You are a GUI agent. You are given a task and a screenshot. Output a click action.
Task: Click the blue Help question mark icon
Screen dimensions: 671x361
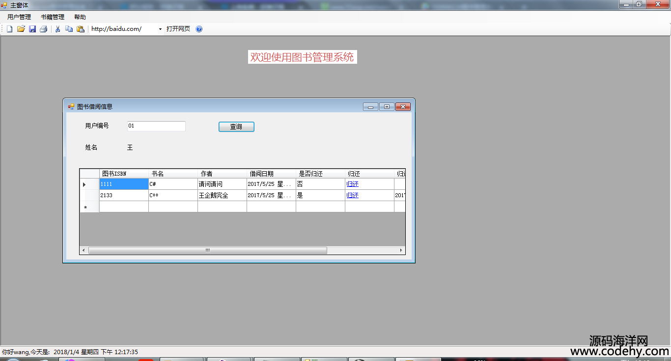(199, 29)
